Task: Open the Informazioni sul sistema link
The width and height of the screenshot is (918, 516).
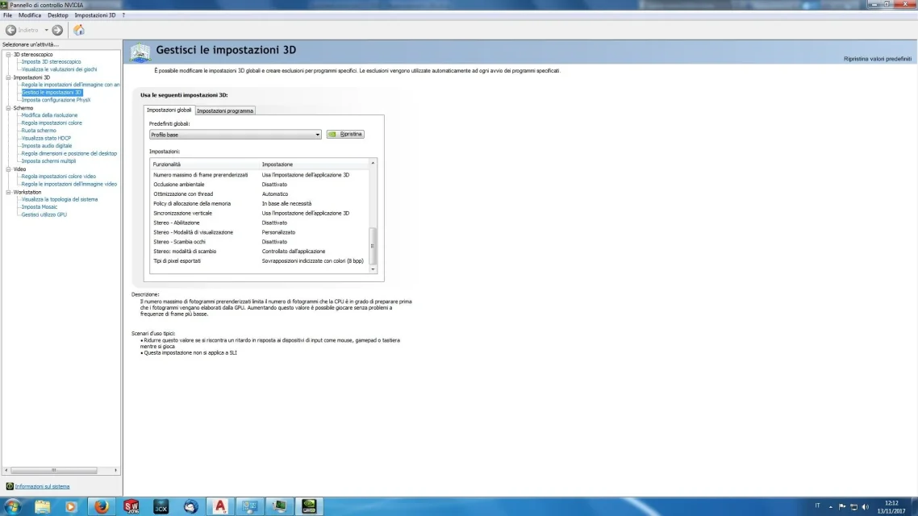Action: 42,486
